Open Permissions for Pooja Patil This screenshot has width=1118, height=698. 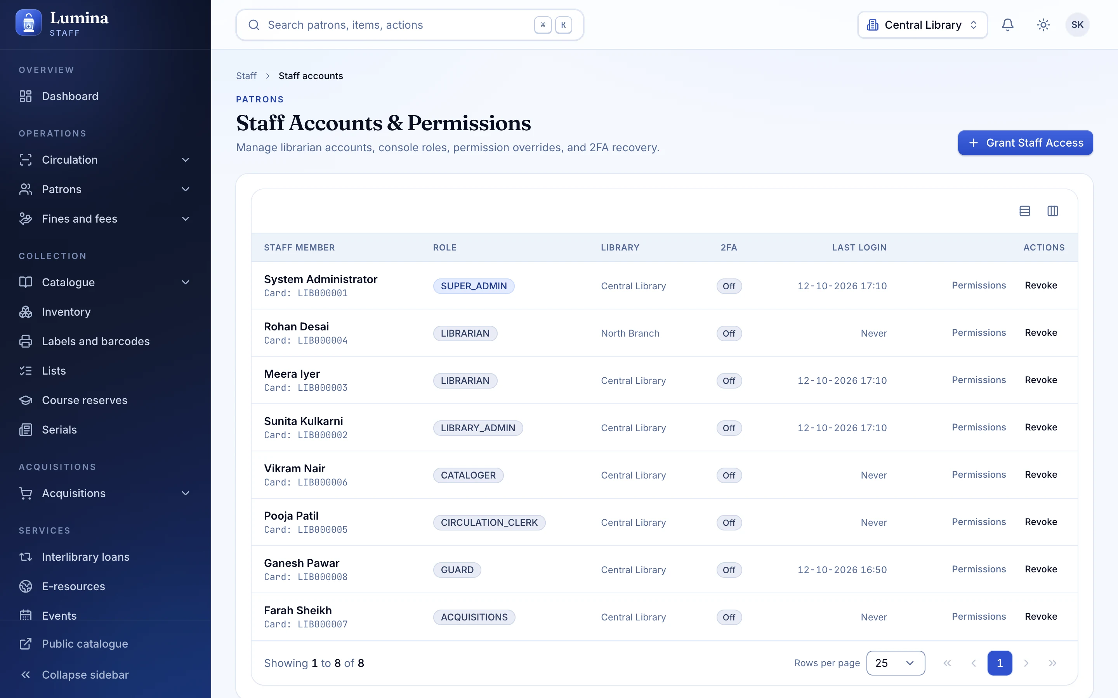point(979,522)
